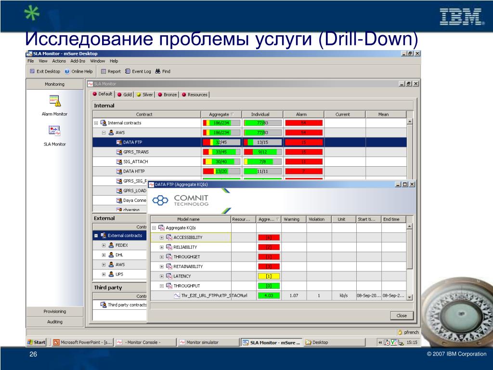Screen dimensions: 493x370
Task: Open the Event Log toolbar item
Action: (x=138, y=71)
